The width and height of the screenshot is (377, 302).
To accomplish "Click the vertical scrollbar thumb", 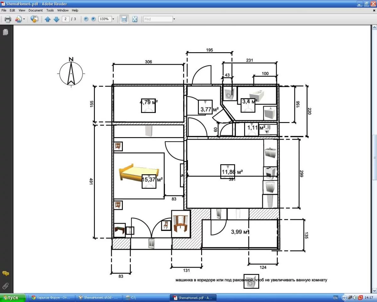I will click(x=374, y=157).
